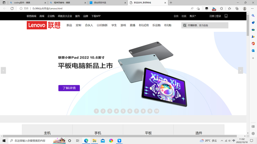This screenshot has height=144, width=257.
Task: Open a new browser tab
Action: coord(171,3)
